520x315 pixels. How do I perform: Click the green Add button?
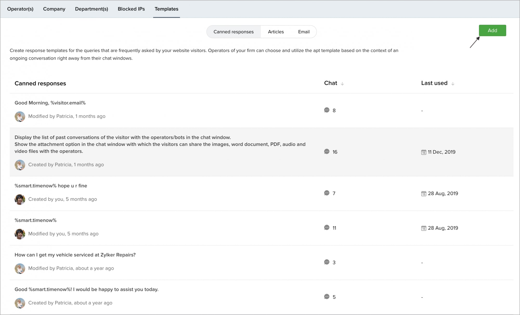tap(492, 30)
